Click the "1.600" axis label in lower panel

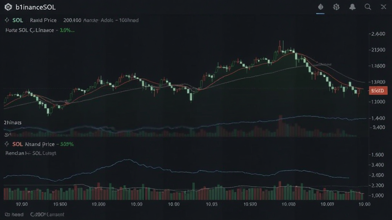pos(377,155)
